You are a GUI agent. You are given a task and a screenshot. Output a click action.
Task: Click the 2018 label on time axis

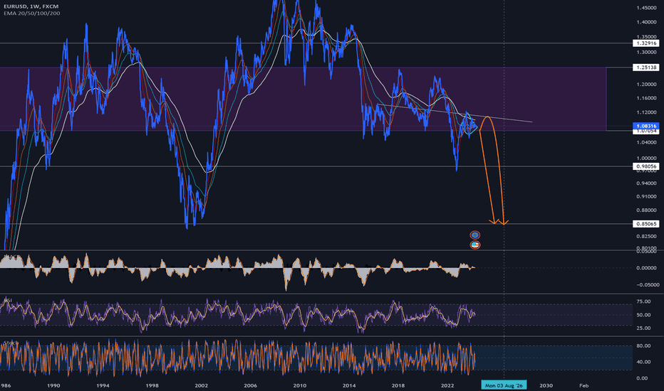398,385
